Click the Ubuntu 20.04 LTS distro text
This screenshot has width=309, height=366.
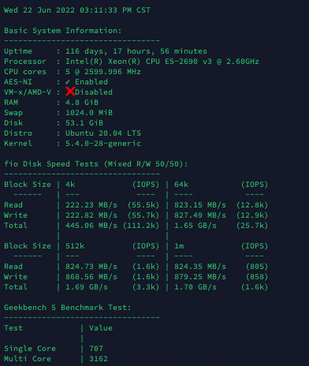coord(103,133)
